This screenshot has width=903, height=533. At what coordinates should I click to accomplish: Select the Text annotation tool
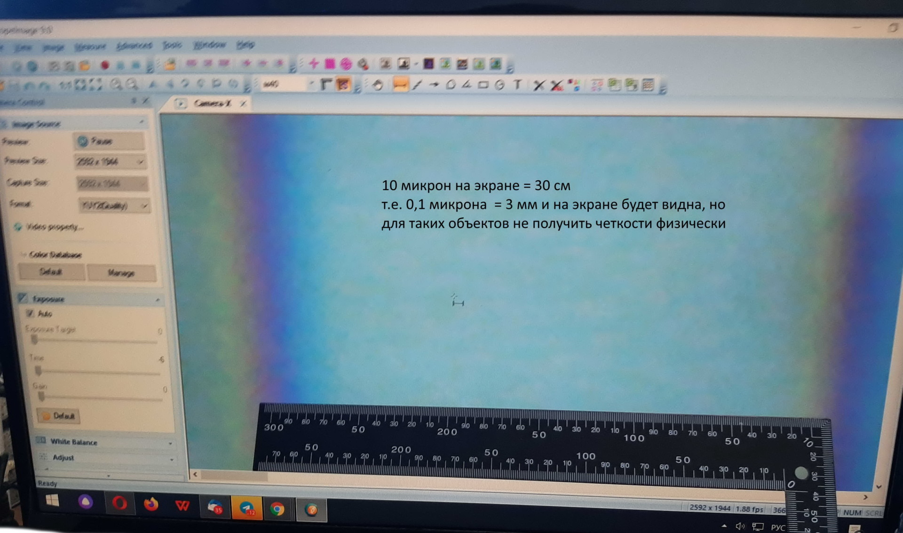[517, 85]
